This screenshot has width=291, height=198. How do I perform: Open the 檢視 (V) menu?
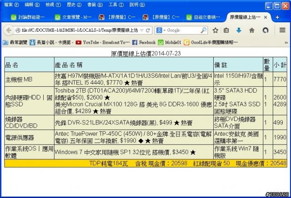(53, 5)
